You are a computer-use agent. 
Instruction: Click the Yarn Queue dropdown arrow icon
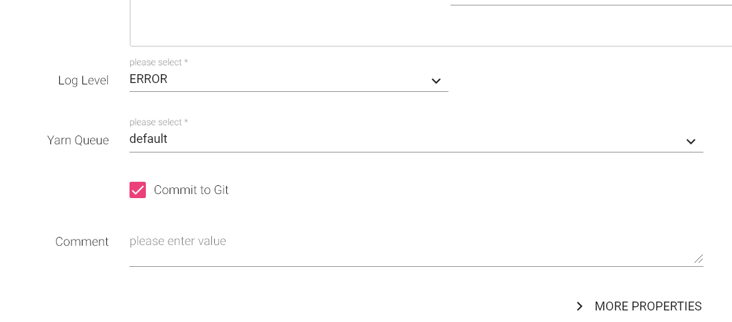click(x=690, y=141)
